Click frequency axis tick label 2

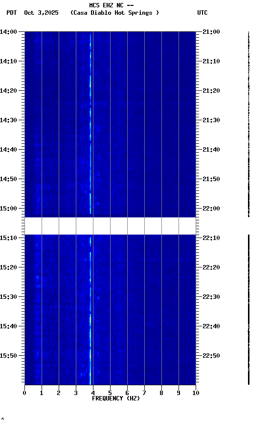(59, 393)
